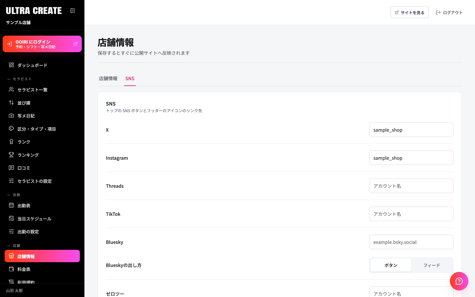Open サイトを見る to view the site
The image size is (475, 297).
point(410,13)
